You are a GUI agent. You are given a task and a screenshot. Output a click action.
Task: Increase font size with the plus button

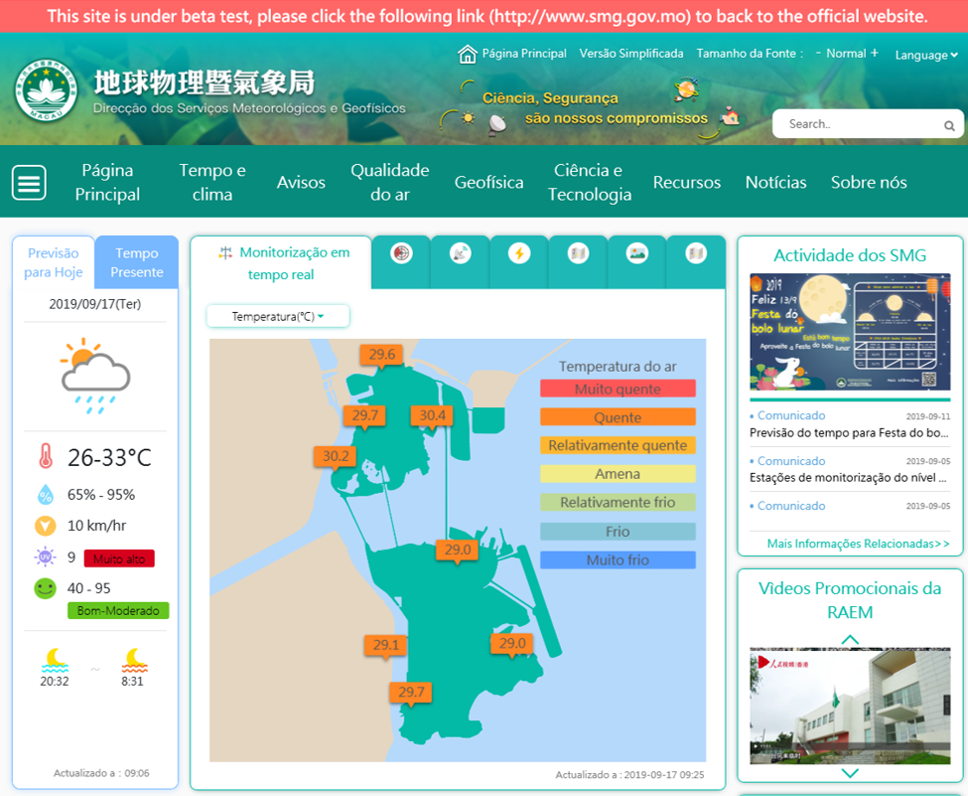pos(874,53)
